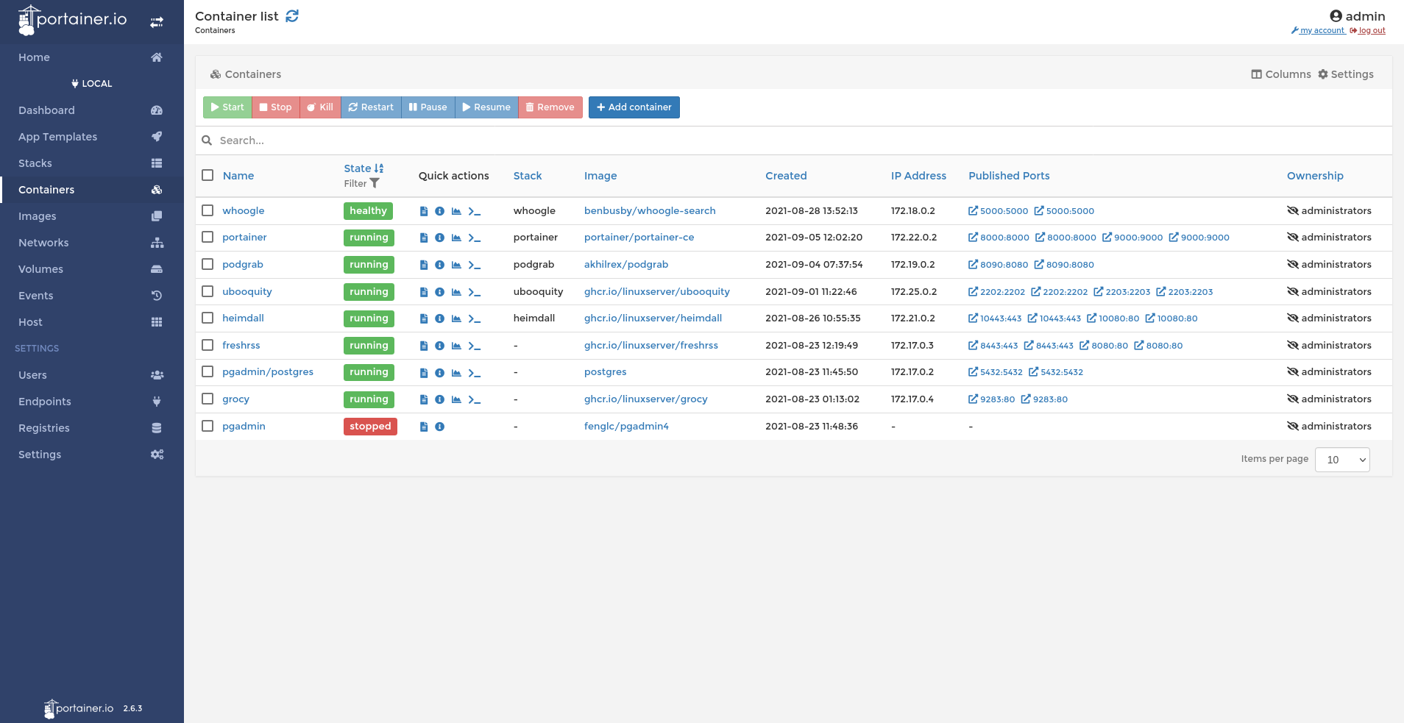Open inspect icon for stopped pgadmin container
Image resolution: width=1404 pixels, height=723 pixels.
[x=439, y=427]
